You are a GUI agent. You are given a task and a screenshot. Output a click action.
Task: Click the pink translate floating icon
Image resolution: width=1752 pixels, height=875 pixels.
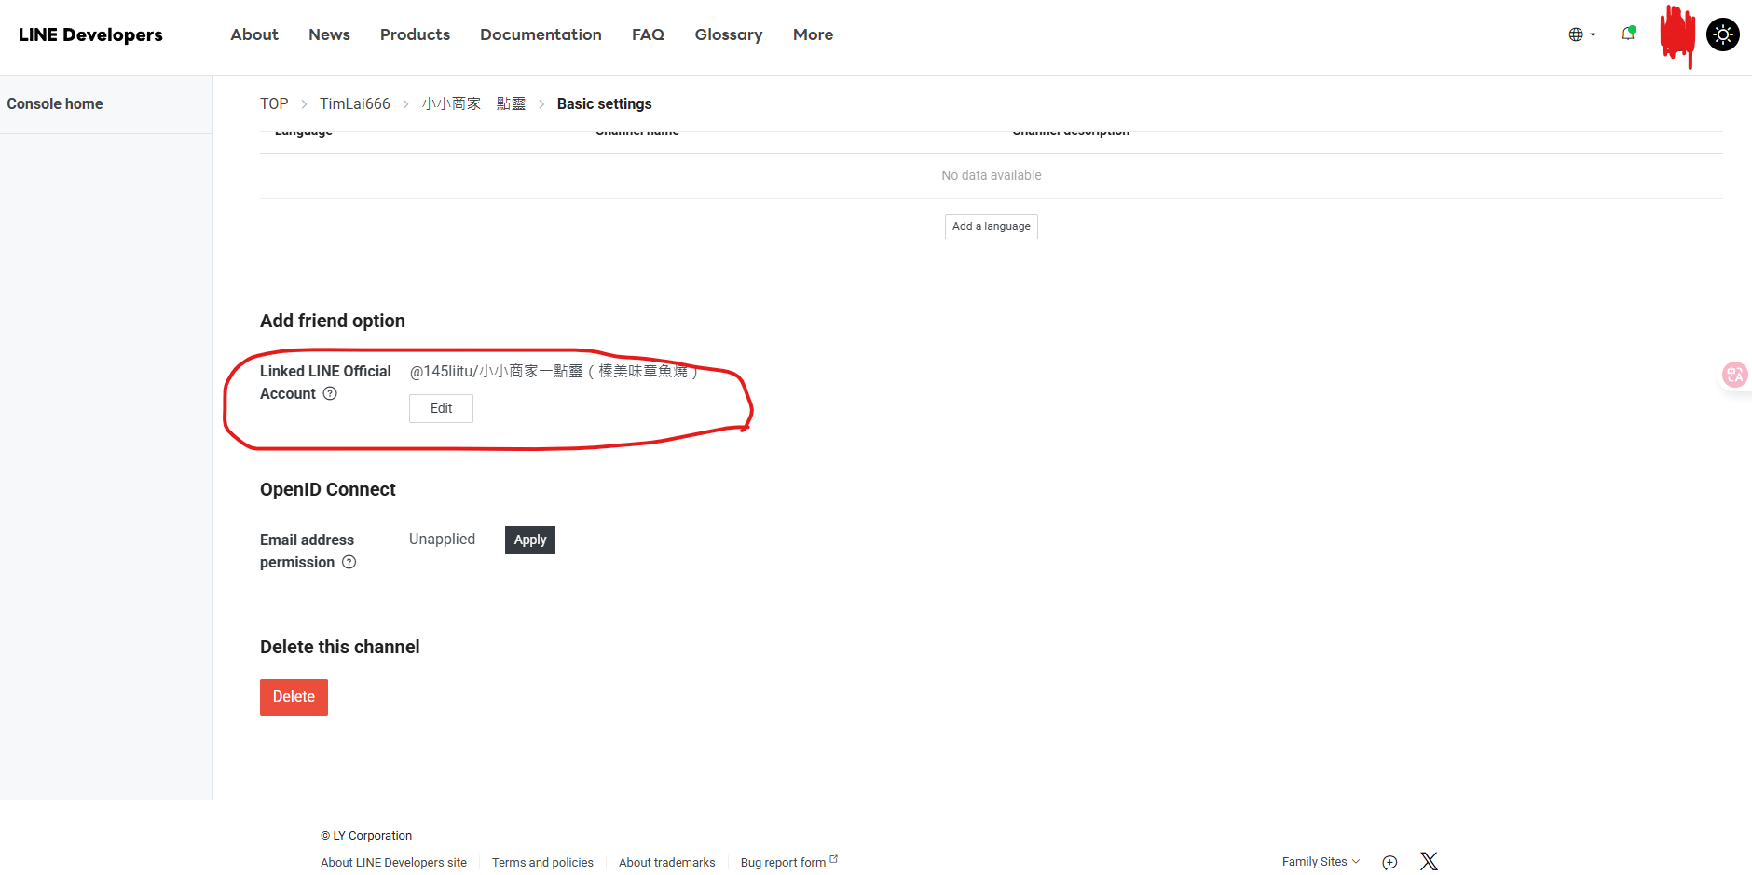pos(1734,375)
